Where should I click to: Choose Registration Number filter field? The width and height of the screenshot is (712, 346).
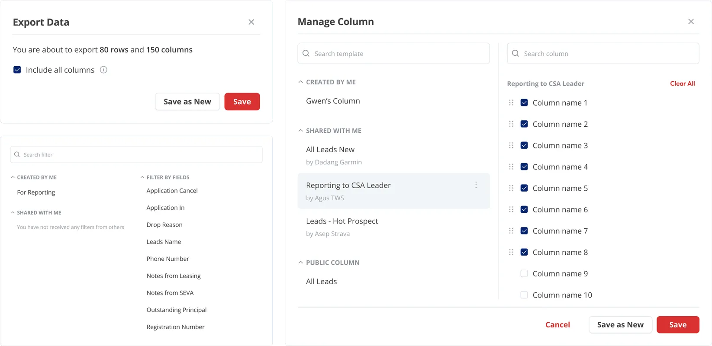click(x=175, y=327)
